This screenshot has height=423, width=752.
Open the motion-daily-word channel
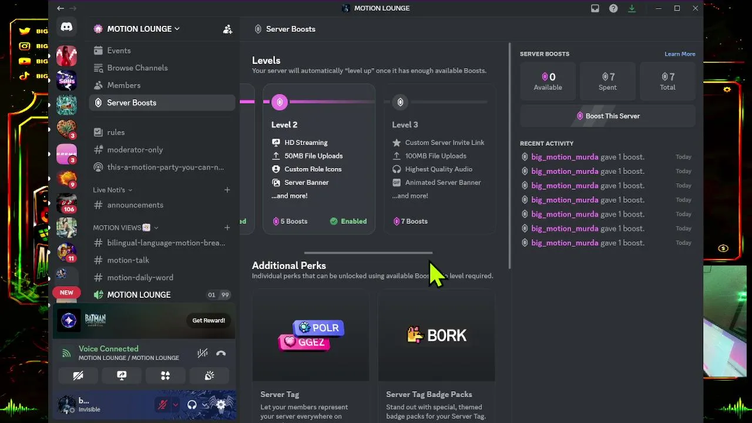pyautogui.click(x=162, y=277)
